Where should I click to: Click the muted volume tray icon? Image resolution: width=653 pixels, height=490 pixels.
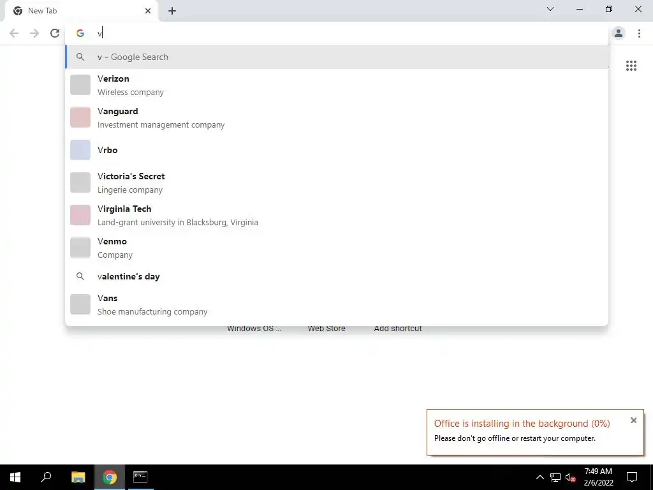(x=570, y=477)
